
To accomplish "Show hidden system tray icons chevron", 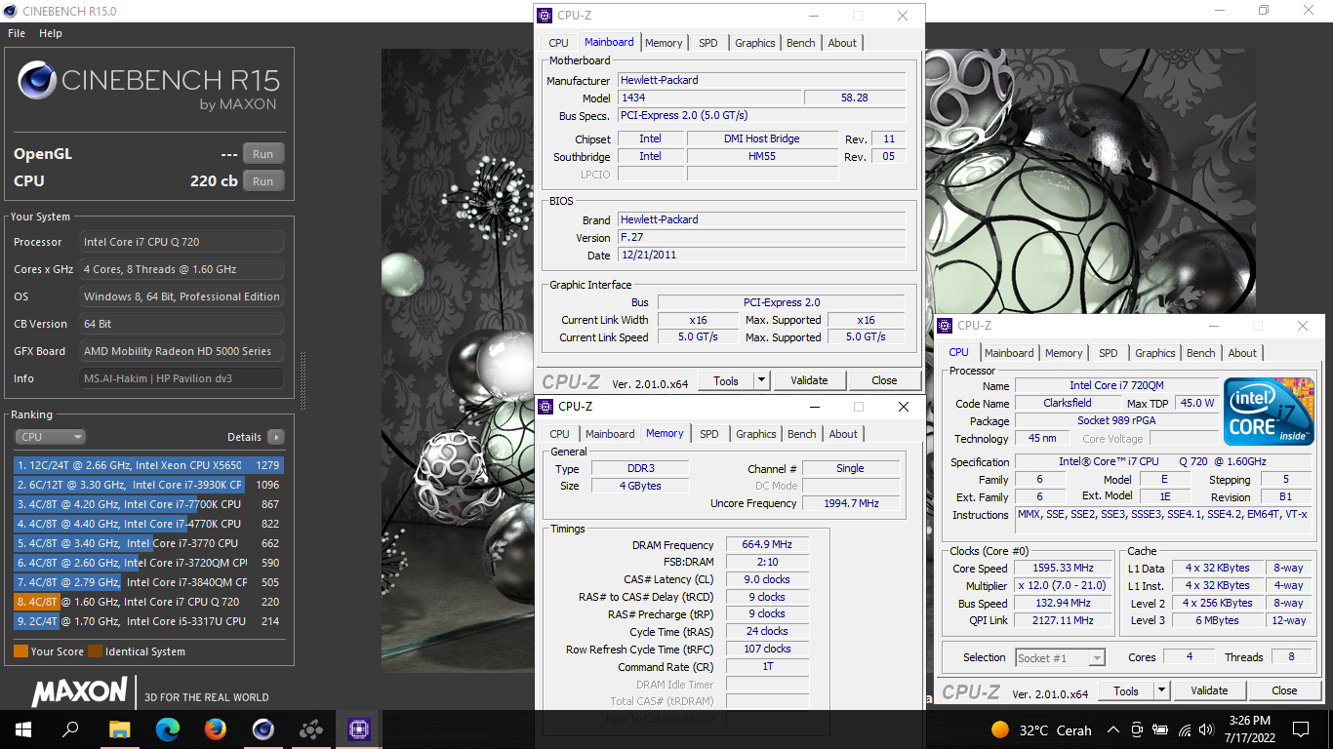I will pyautogui.click(x=1113, y=729).
